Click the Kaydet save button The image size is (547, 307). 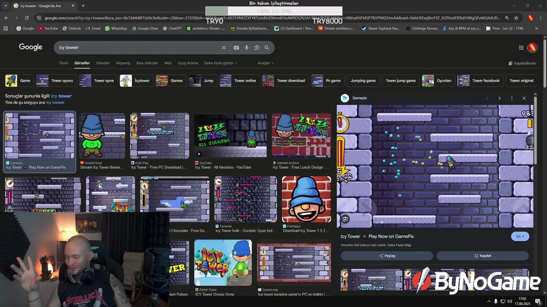(482, 256)
